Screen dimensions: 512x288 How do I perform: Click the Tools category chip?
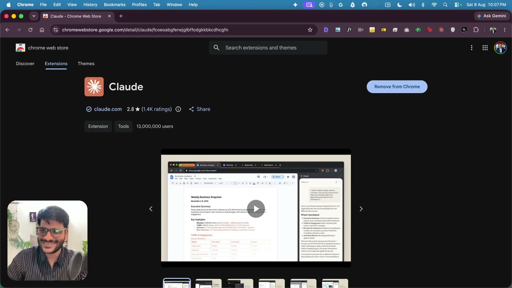coord(124,126)
